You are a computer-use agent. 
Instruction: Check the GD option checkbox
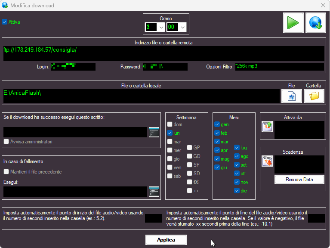tap(189, 156)
